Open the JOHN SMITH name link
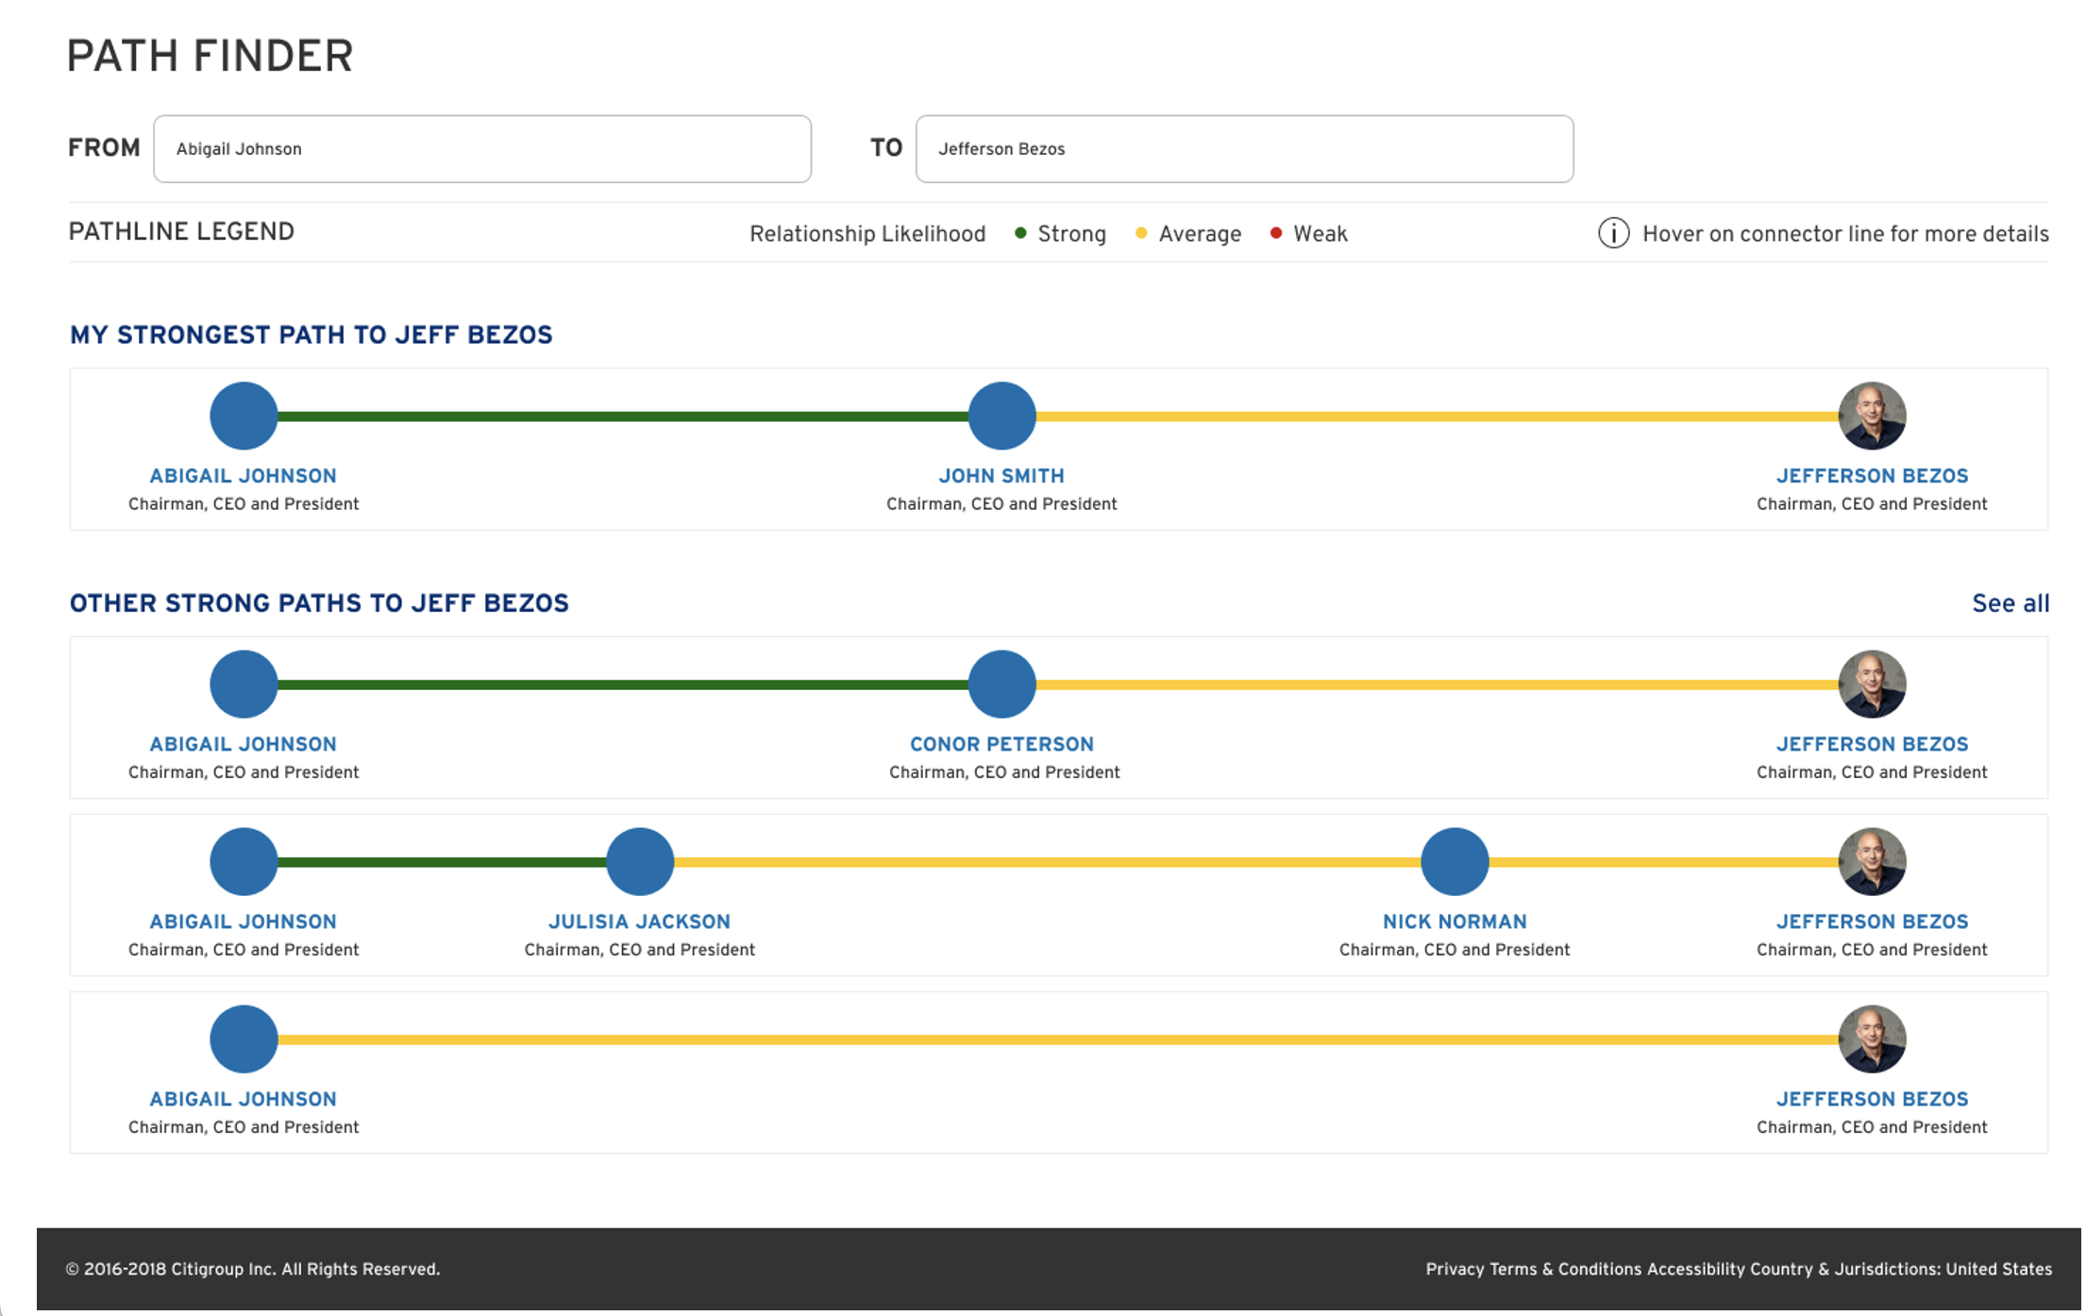 tap(1001, 476)
